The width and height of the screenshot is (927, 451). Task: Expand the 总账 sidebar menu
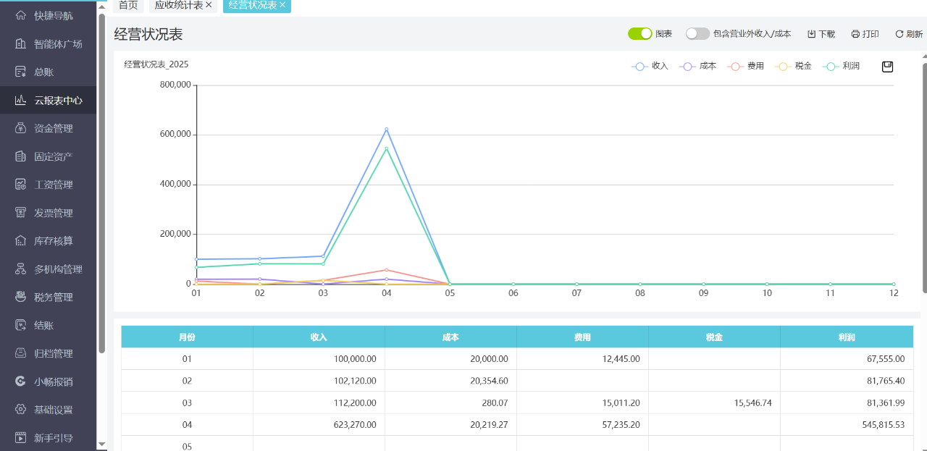click(43, 72)
